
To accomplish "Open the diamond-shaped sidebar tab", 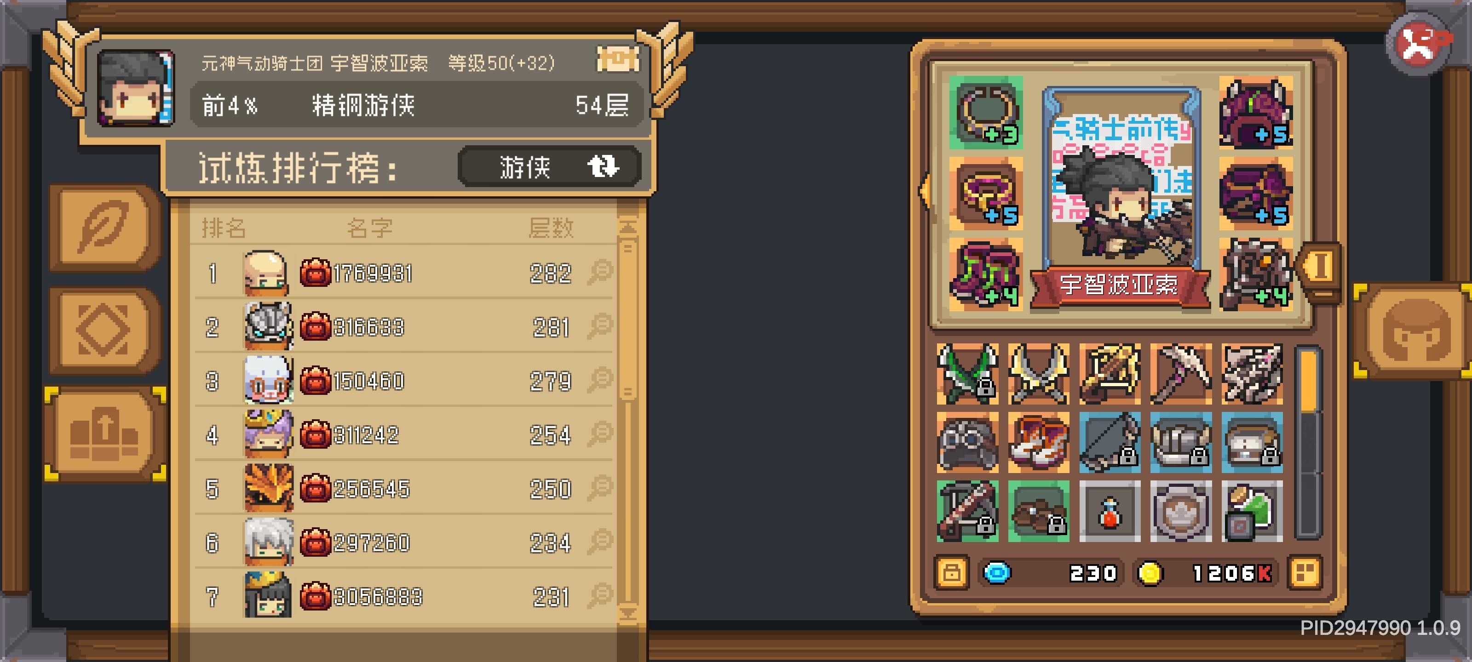I will 104,330.
